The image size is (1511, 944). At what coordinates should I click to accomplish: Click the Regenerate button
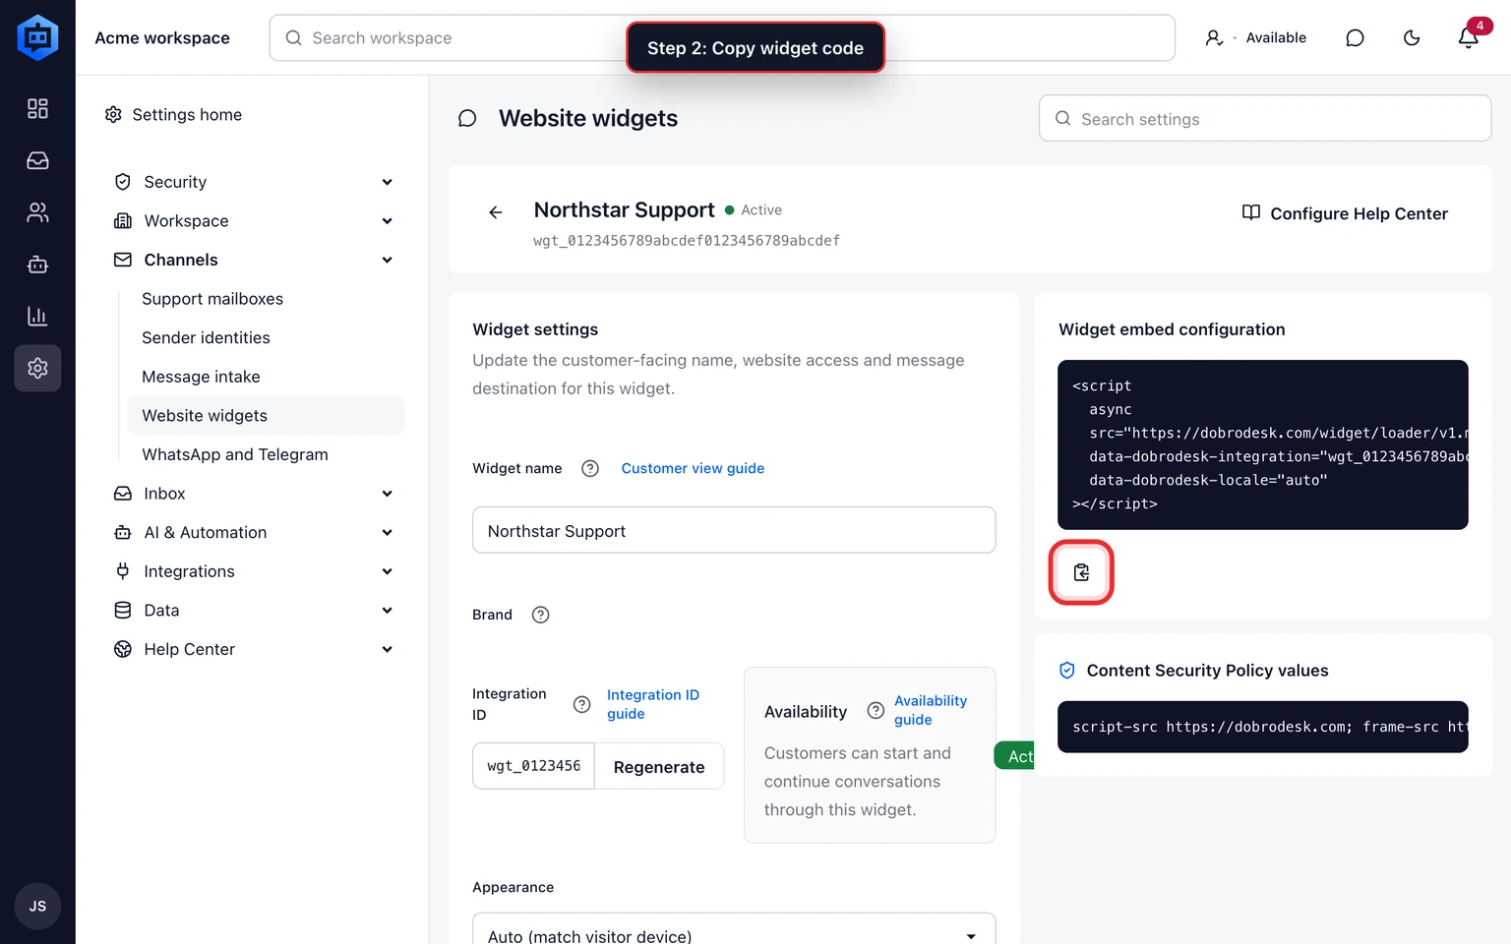click(659, 767)
